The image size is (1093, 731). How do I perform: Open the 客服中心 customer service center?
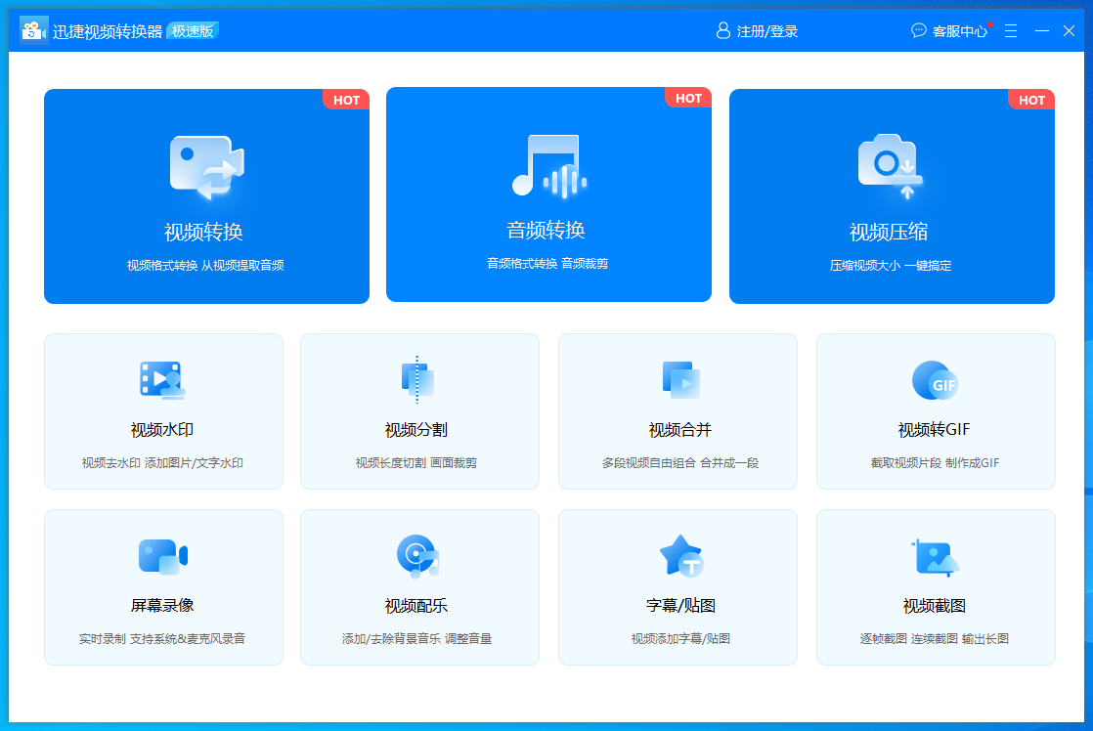pos(959,31)
